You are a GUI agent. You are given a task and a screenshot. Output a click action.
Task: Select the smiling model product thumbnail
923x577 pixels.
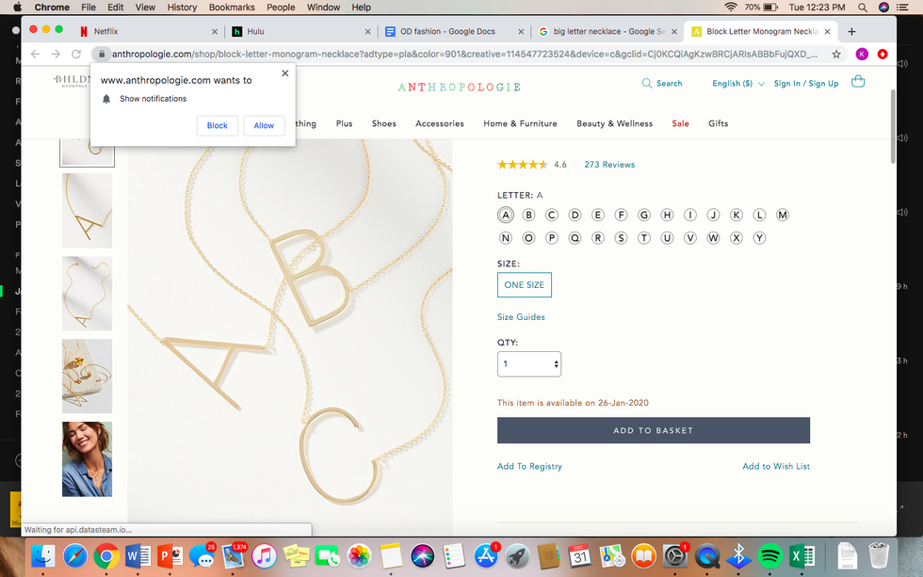[x=87, y=458]
